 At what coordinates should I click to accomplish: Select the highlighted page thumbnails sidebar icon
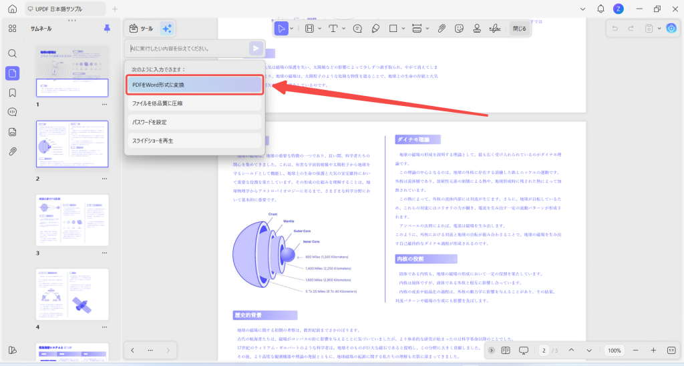point(12,73)
